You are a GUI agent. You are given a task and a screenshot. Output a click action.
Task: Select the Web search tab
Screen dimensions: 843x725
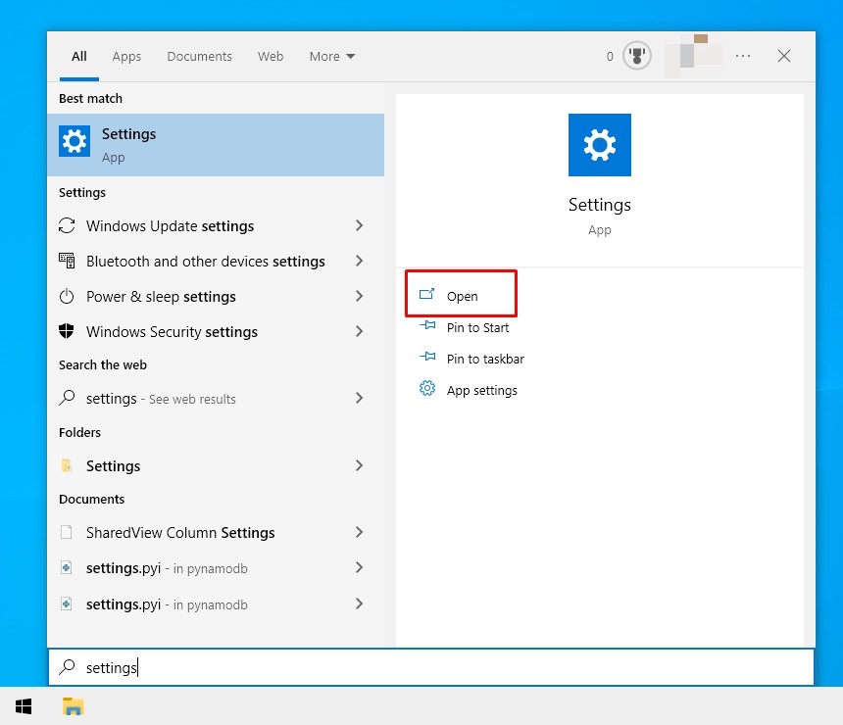271,56
